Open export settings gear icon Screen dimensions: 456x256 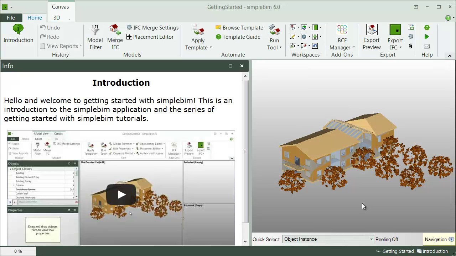pos(411,37)
